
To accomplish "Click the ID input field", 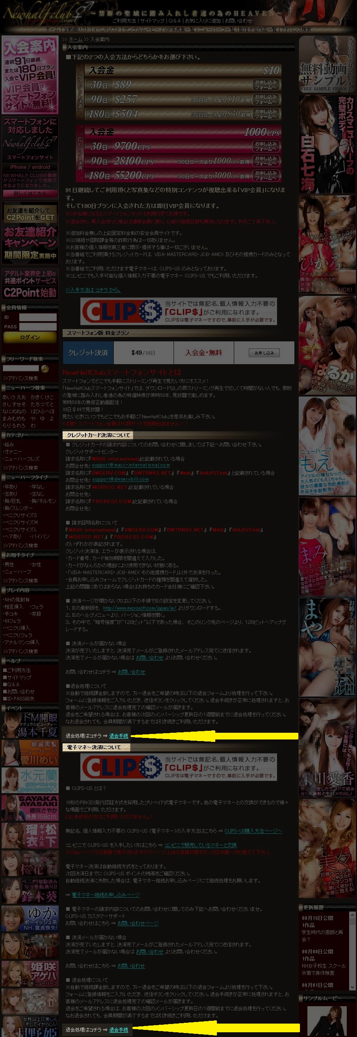I will pos(38,317).
